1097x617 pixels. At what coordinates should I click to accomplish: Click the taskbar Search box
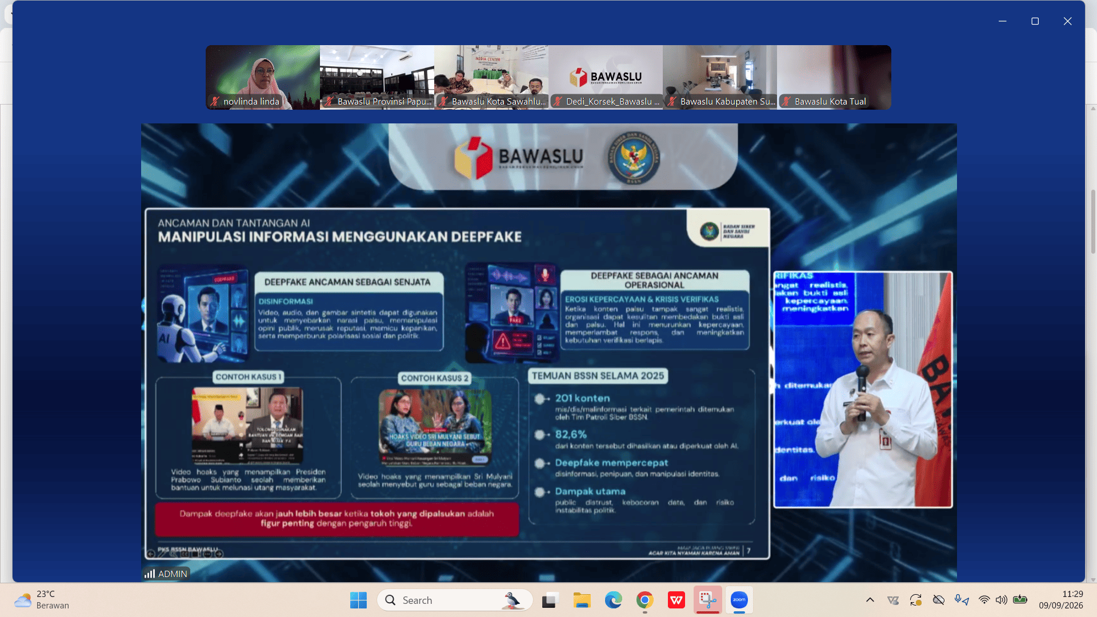pos(455,600)
